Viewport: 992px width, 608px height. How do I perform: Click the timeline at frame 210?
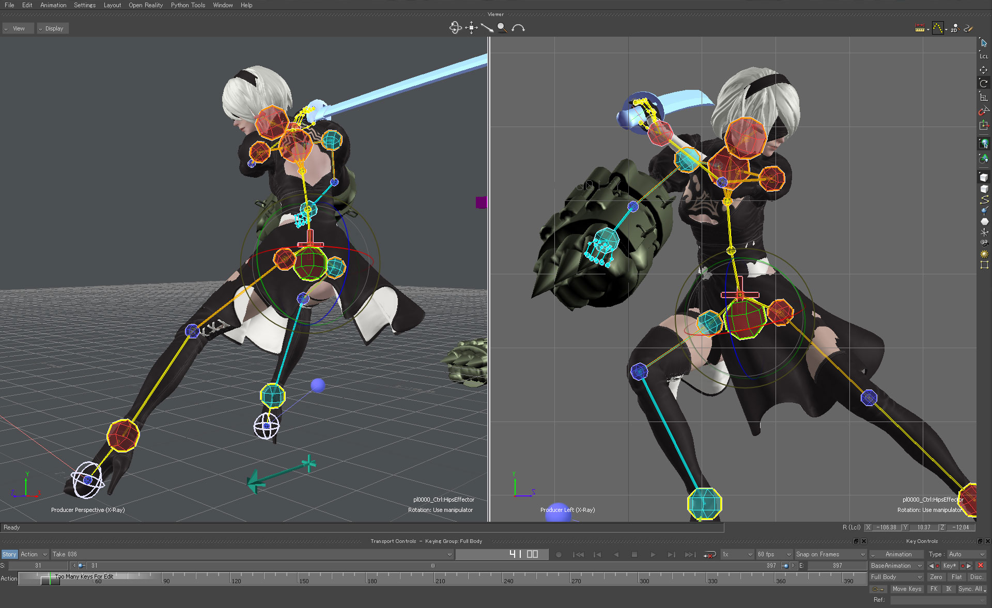point(435,578)
